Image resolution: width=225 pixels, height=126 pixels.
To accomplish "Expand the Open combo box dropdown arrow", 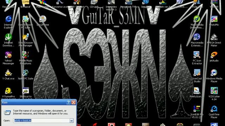I will point(71,120).
